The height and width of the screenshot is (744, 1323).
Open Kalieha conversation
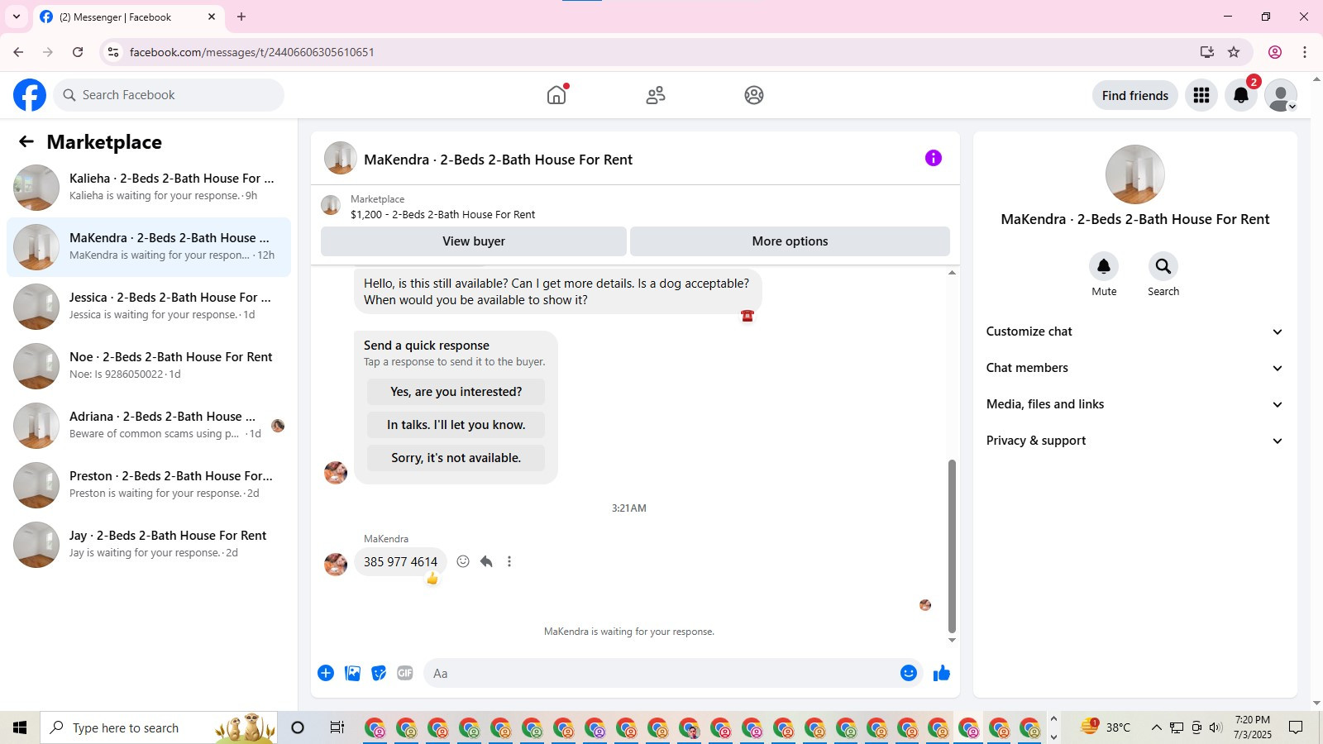149,188
